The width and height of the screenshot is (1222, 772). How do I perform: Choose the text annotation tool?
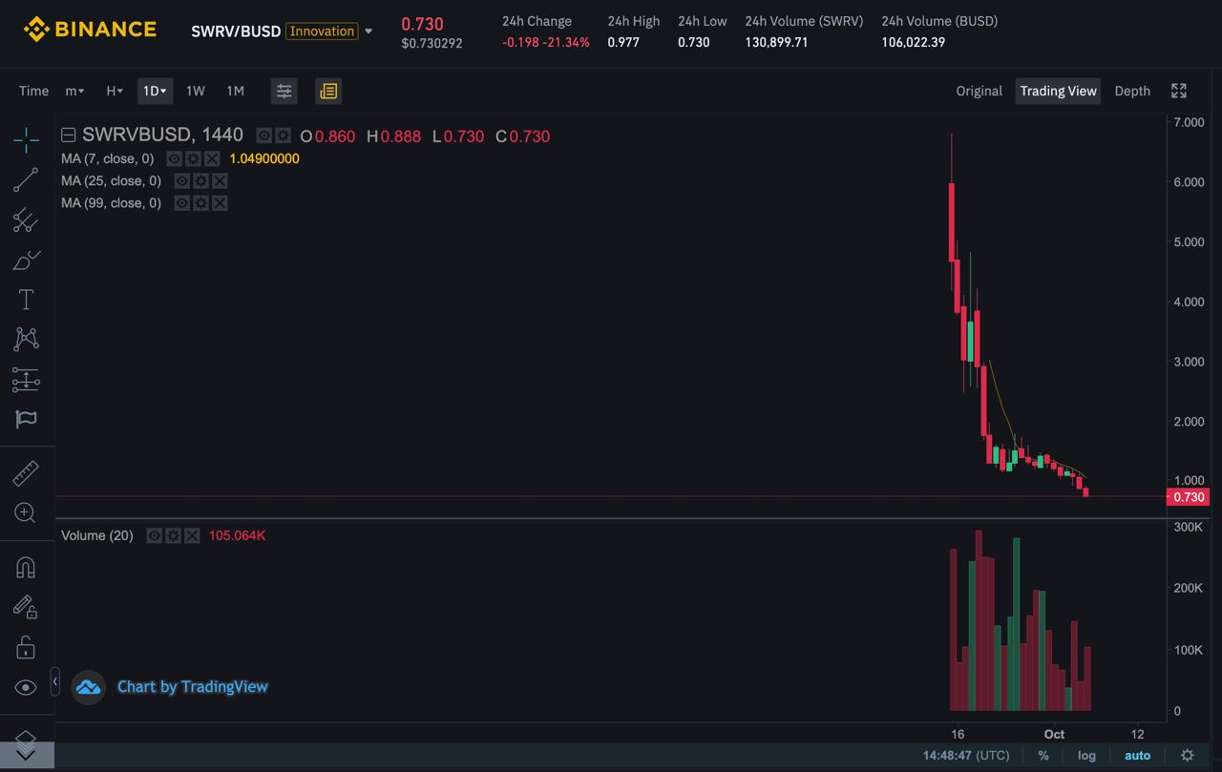[26, 300]
